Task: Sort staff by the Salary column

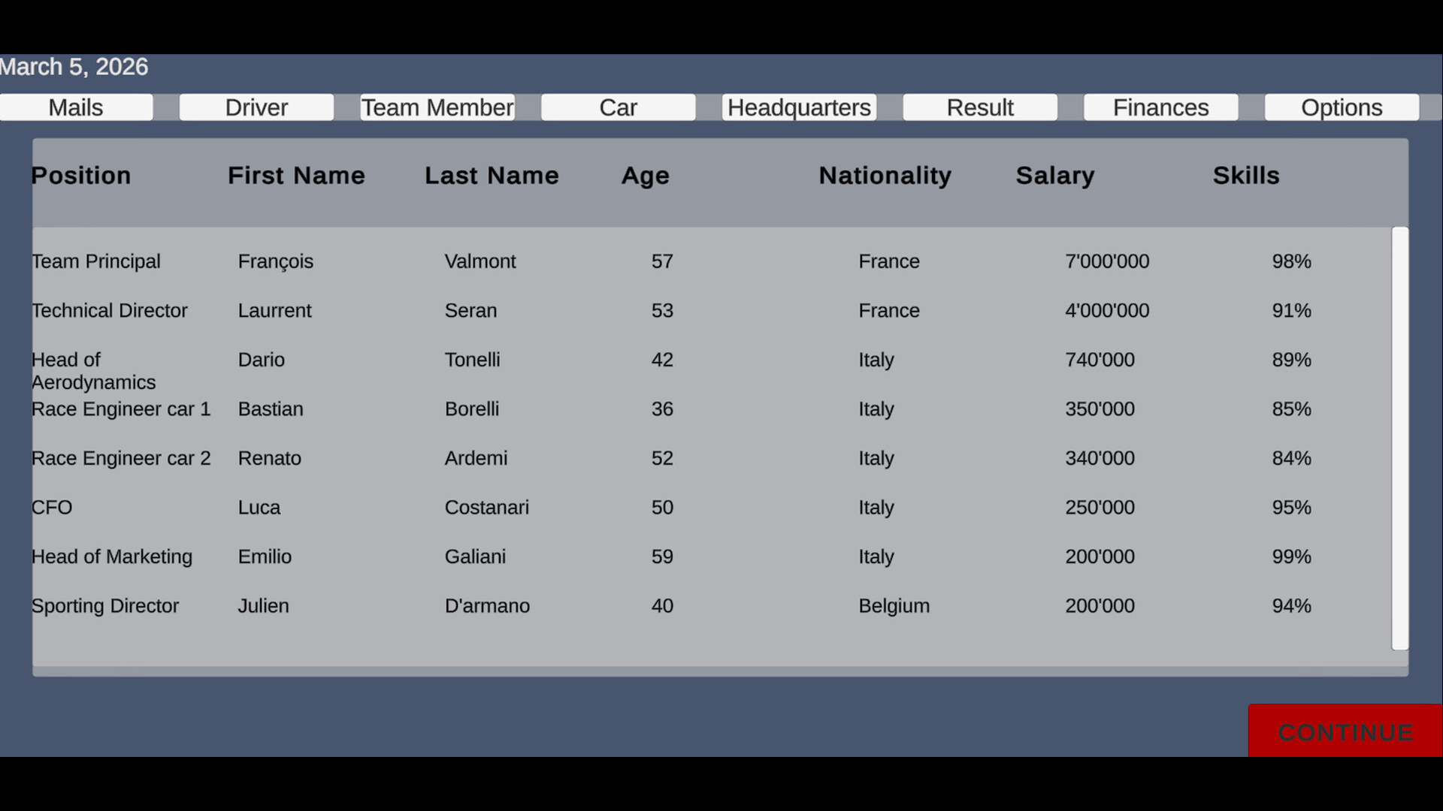Action: click(1054, 175)
